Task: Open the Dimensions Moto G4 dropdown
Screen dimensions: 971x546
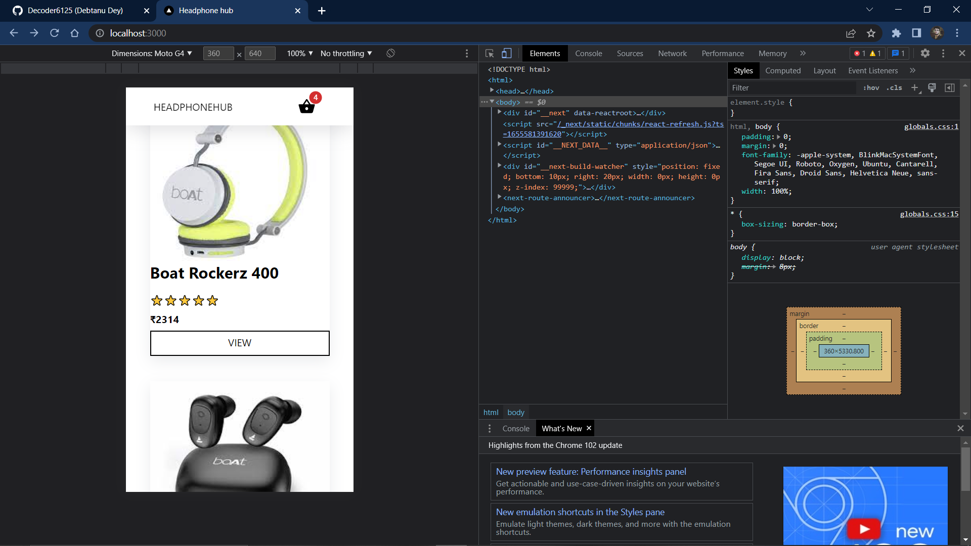Action: 152,54
